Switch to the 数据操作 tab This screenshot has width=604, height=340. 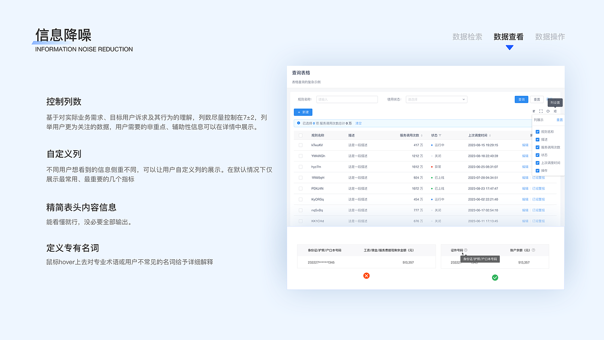(550, 36)
